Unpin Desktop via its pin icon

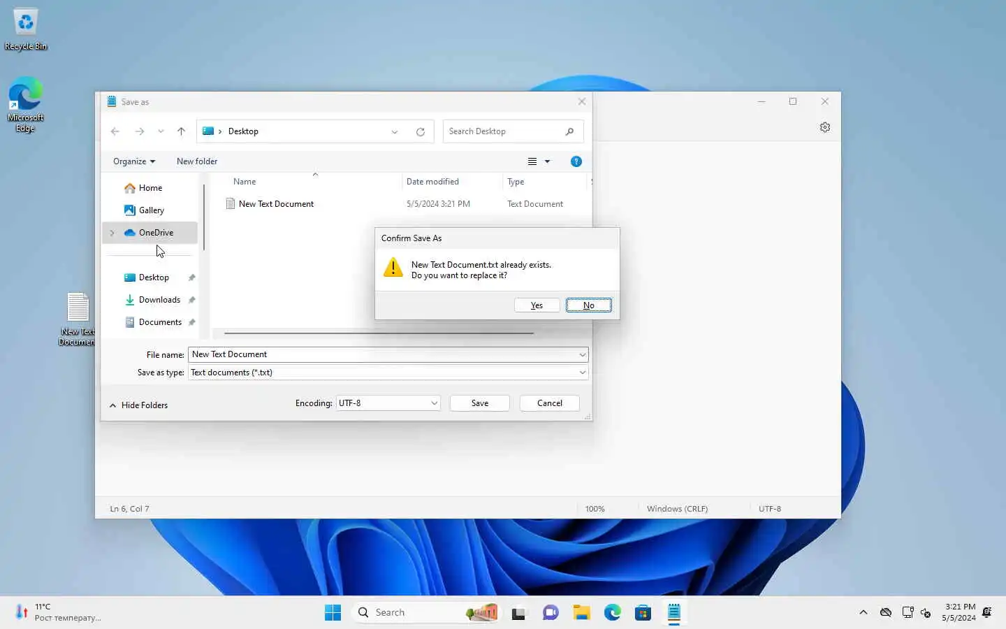point(191,277)
